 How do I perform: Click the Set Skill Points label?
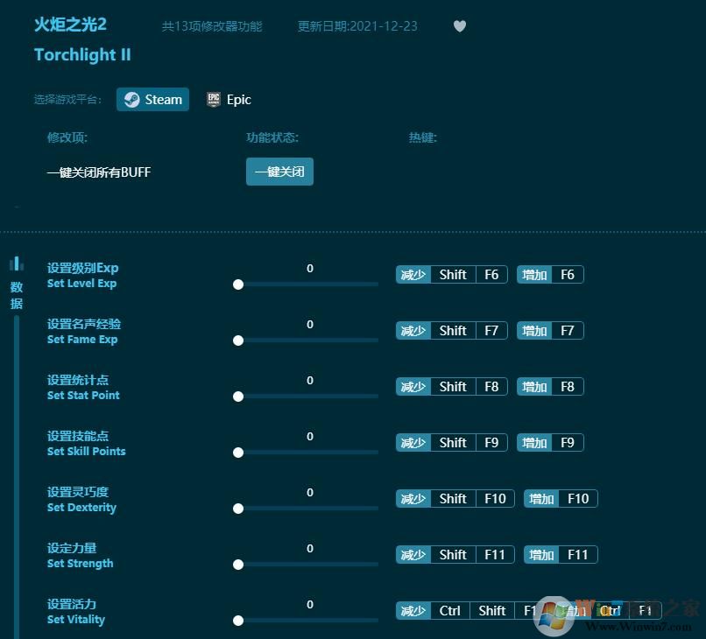tap(87, 452)
